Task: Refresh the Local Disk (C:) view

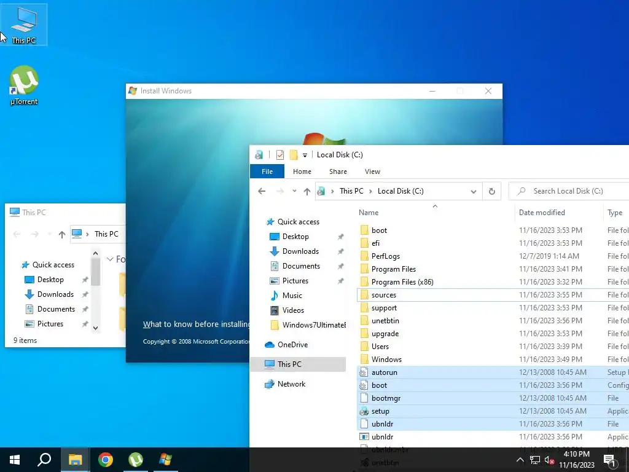Action: (x=492, y=192)
